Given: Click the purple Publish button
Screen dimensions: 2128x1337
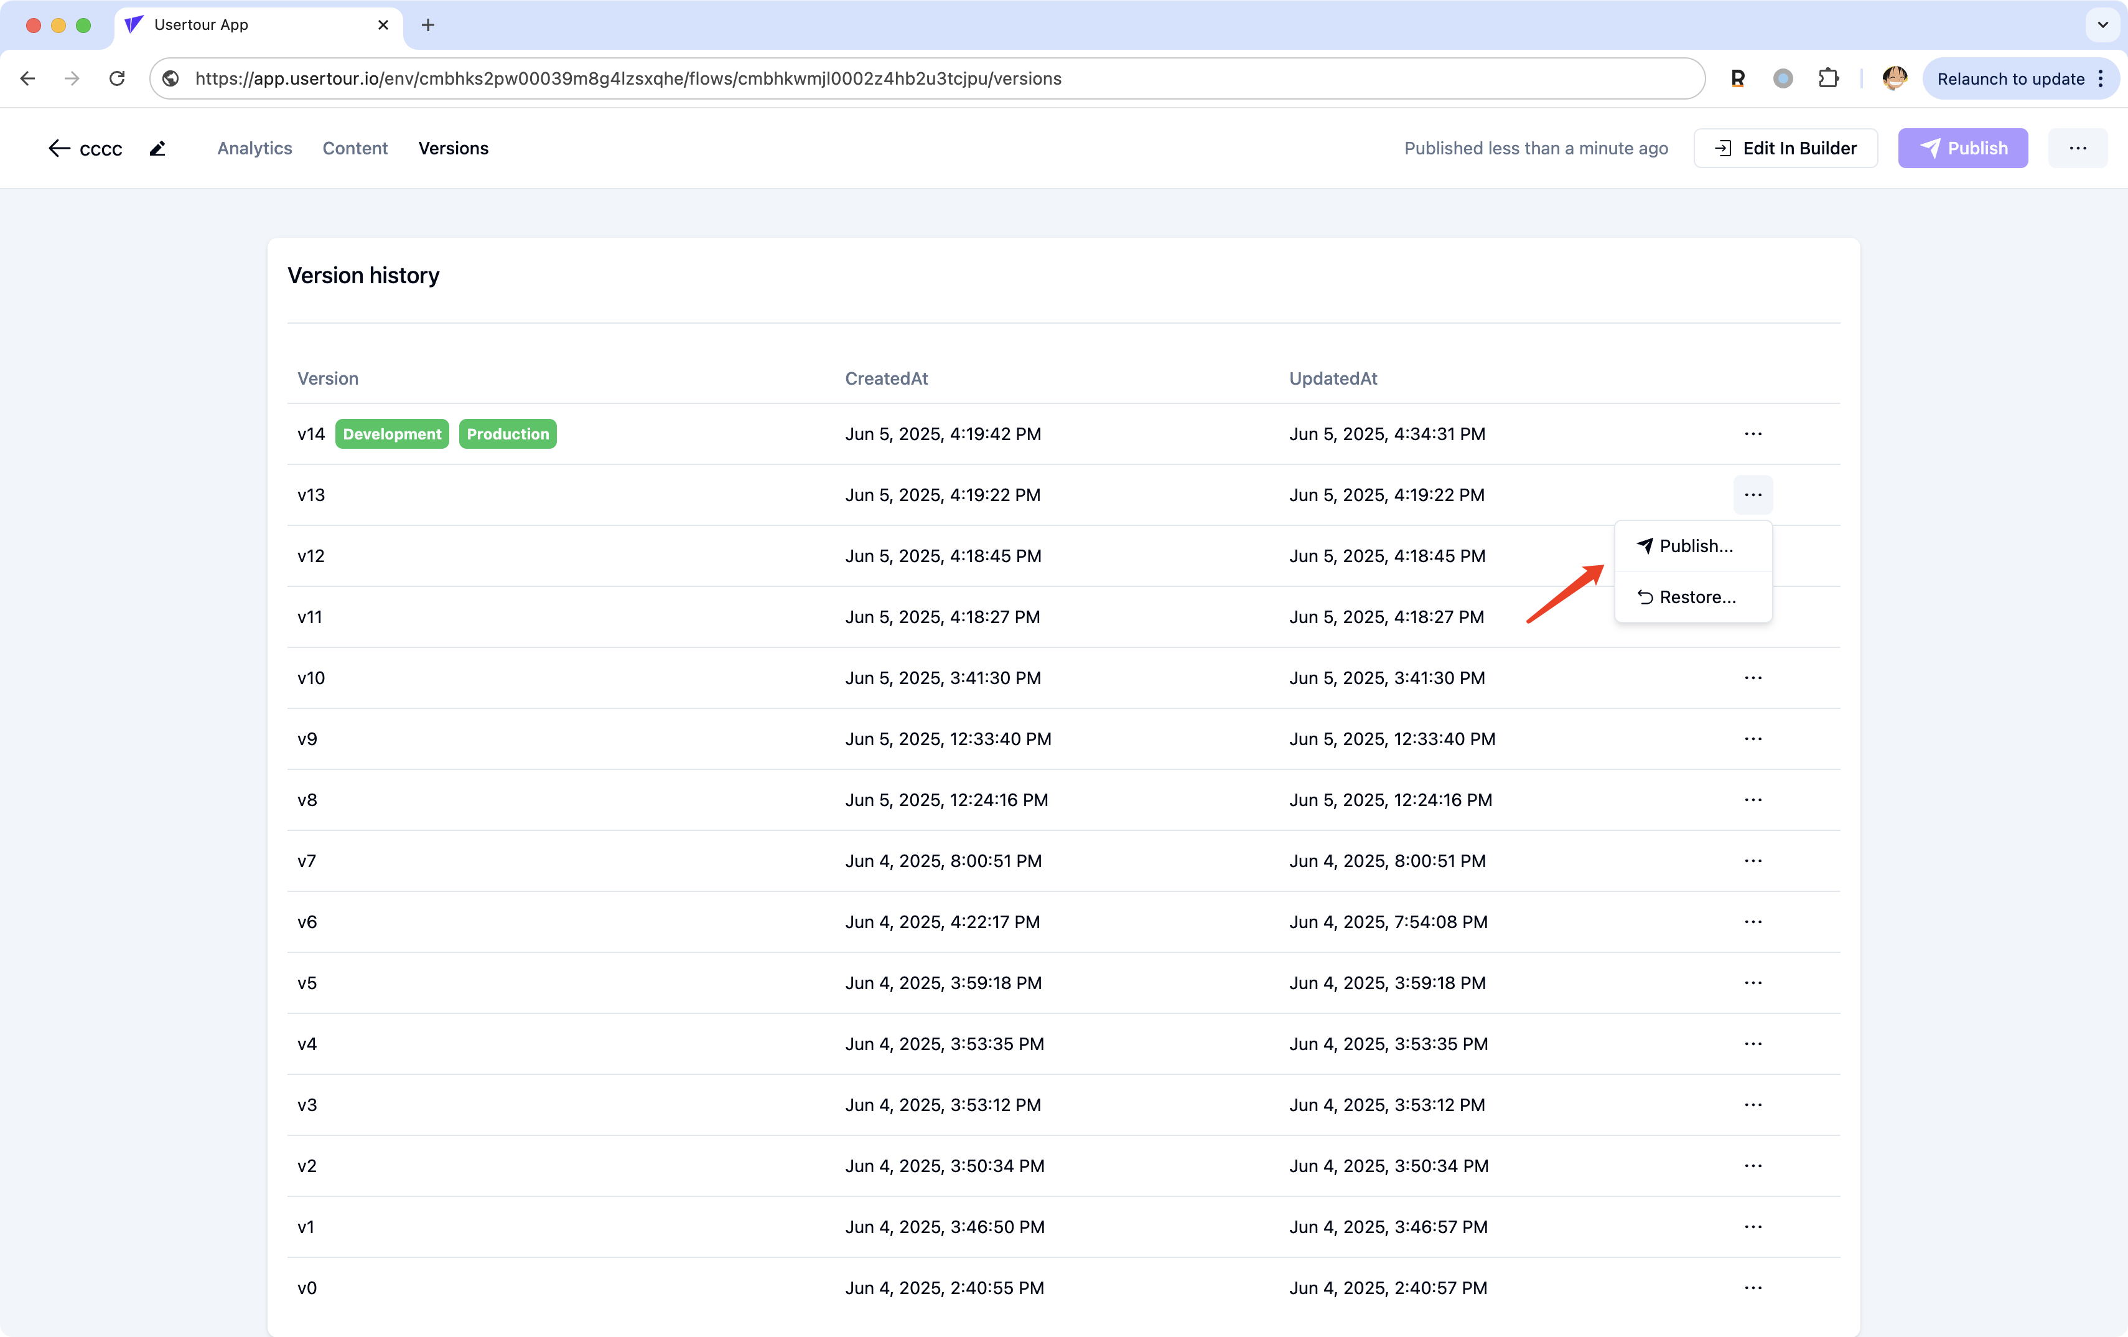Looking at the screenshot, I should point(1962,149).
